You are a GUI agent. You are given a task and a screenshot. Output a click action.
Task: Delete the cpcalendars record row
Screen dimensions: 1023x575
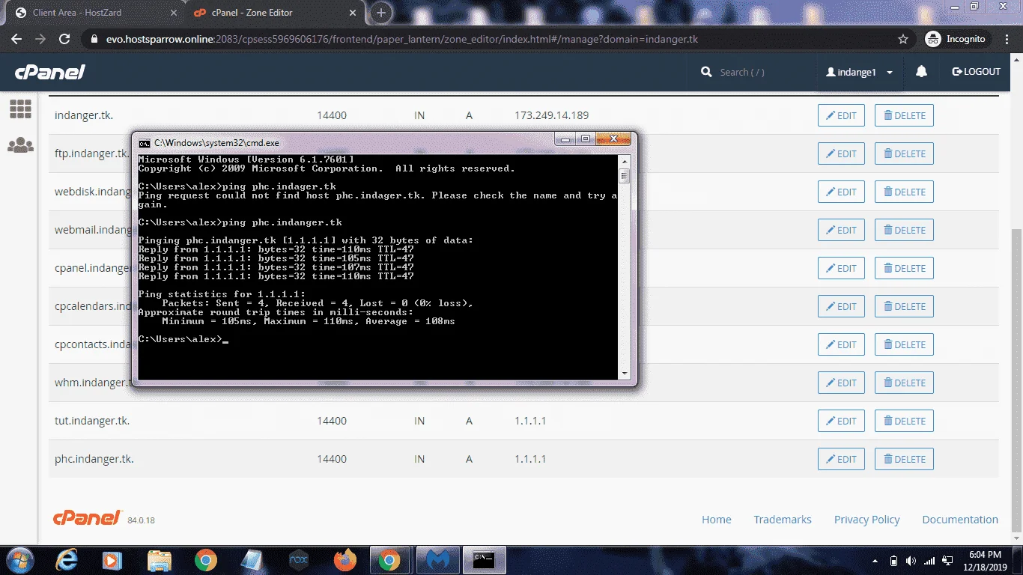coord(904,306)
